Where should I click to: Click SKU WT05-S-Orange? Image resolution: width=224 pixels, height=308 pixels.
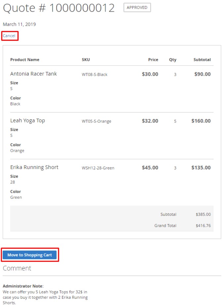click(x=96, y=121)
